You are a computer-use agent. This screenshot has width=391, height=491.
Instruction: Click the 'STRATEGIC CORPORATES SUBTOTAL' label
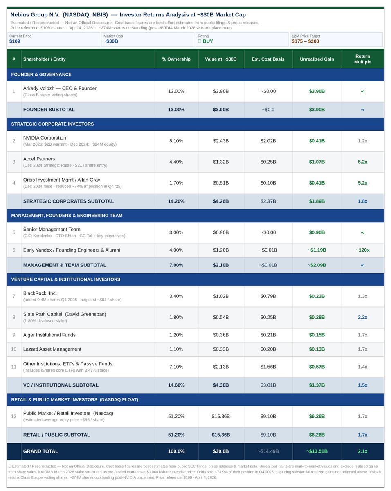(x=69, y=201)
